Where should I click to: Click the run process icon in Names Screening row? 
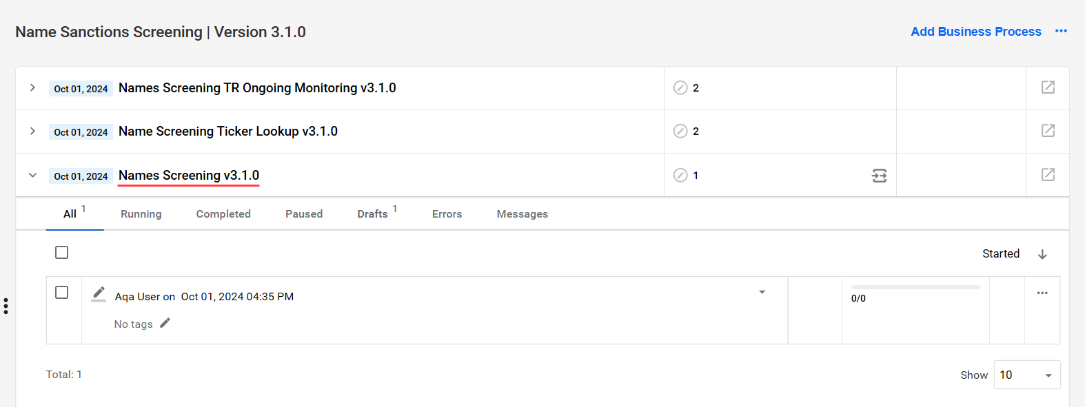click(879, 176)
